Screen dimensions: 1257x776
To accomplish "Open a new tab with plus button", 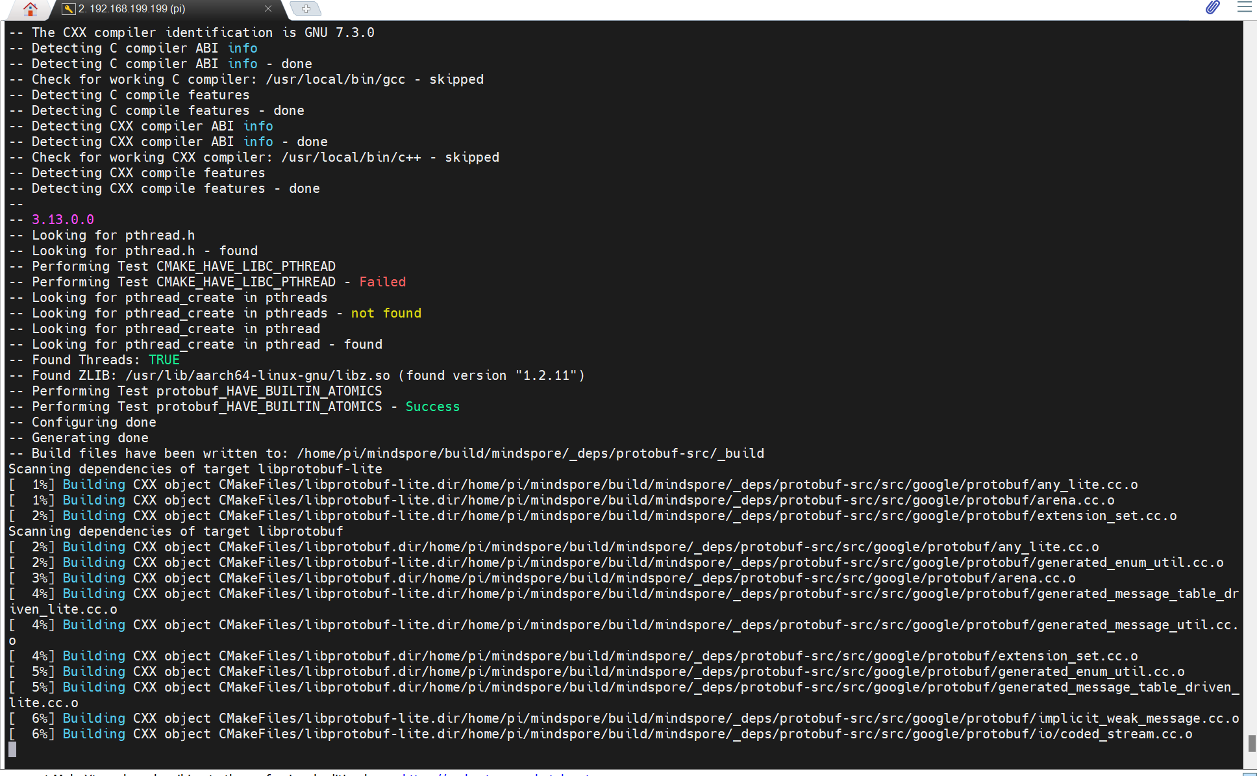I will (306, 9).
